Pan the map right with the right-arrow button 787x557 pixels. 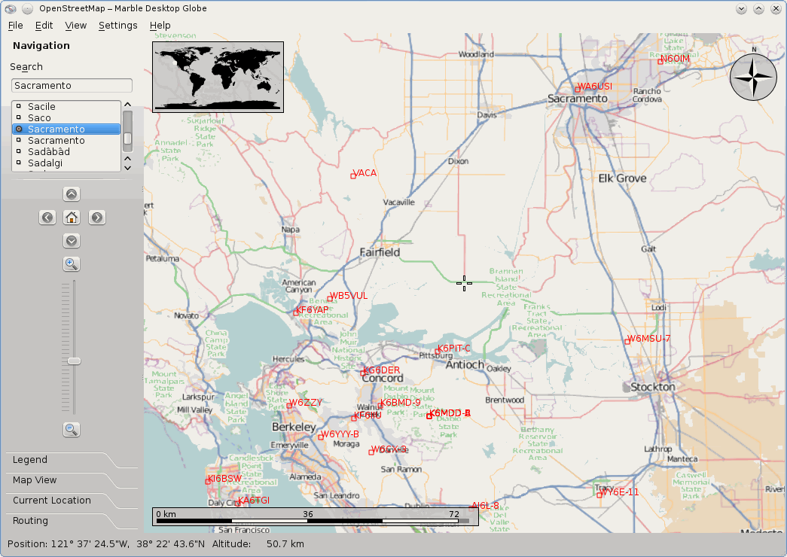[x=97, y=218]
